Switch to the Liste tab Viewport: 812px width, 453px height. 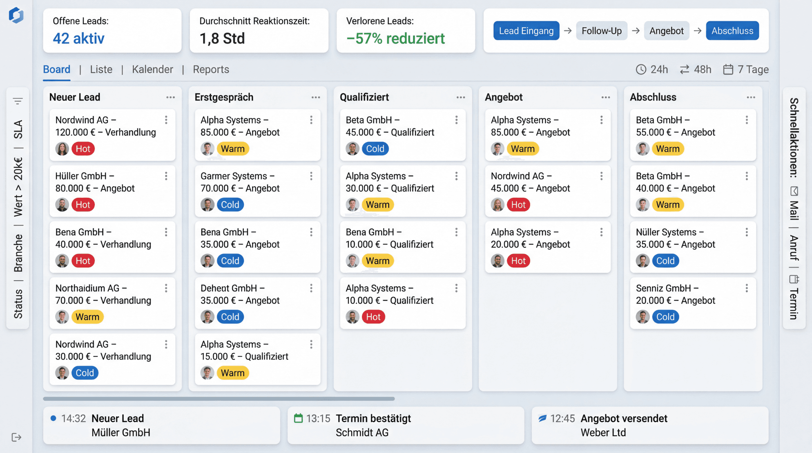[x=101, y=70]
